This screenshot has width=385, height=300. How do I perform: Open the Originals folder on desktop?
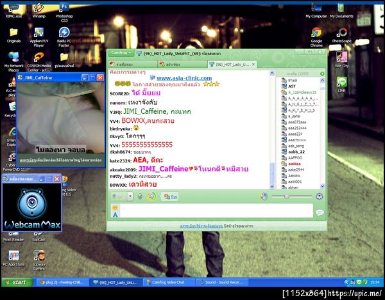(x=13, y=35)
